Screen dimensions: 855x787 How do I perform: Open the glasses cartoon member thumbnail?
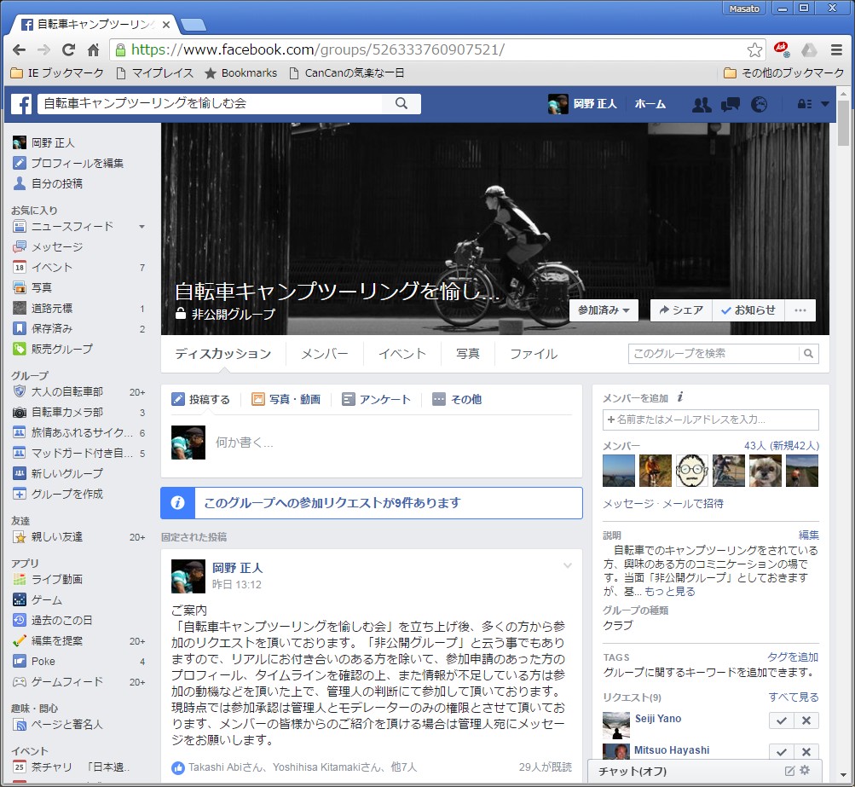[692, 470]
